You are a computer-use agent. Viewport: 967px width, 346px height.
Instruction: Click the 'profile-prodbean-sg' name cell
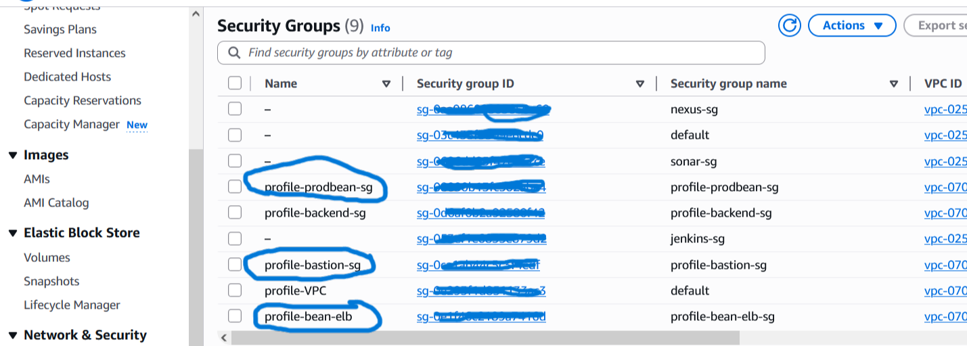point(319,187)
